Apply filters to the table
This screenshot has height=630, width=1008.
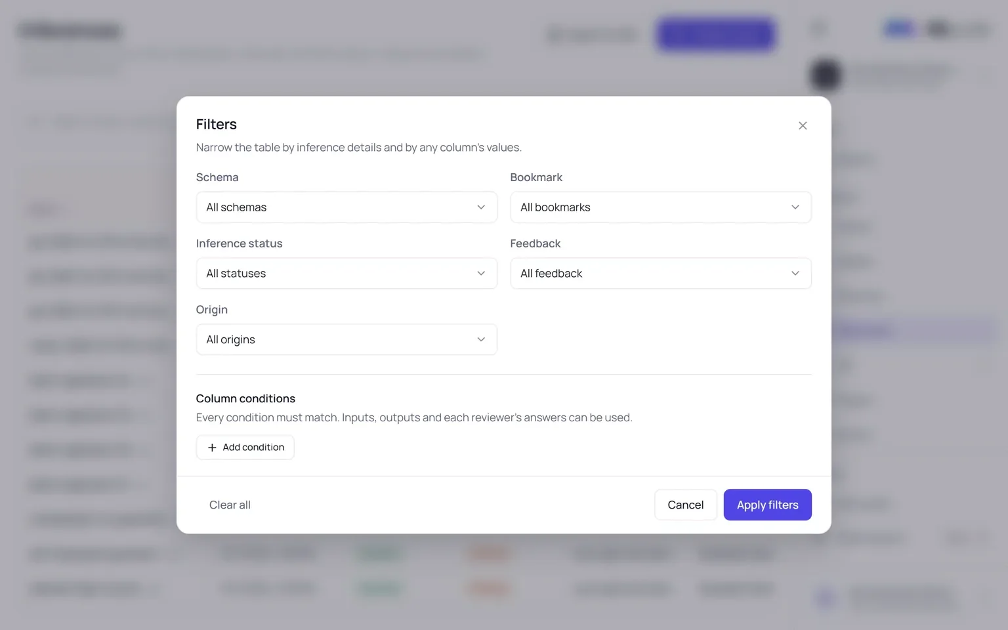tap(767, 505)
